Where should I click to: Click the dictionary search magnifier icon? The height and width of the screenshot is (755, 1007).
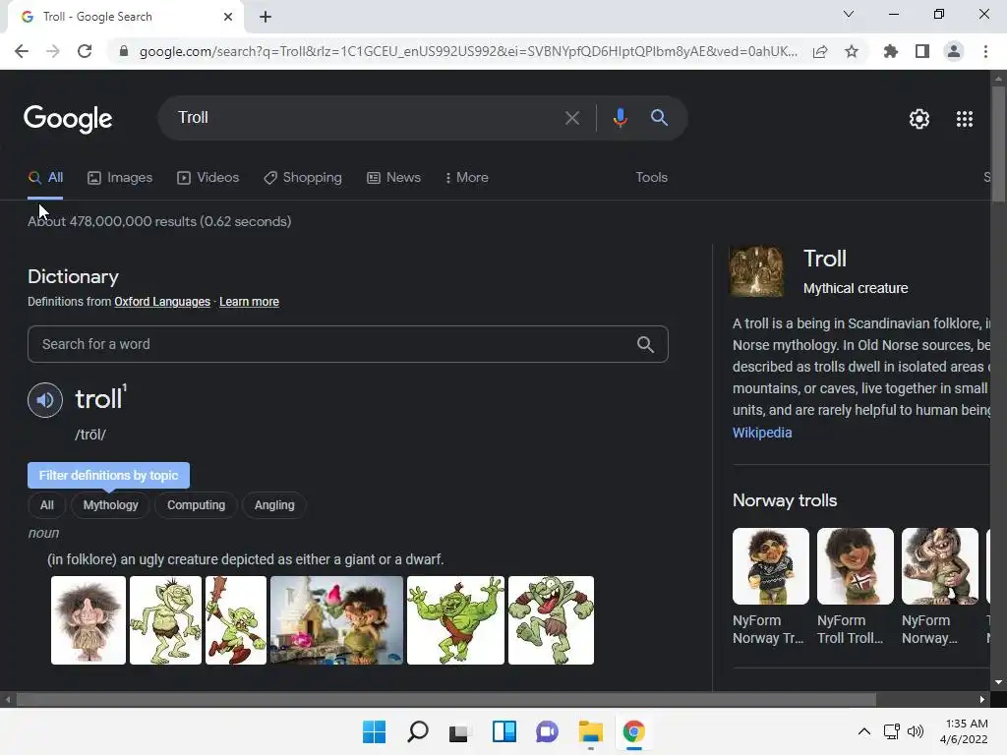[645, 345]
